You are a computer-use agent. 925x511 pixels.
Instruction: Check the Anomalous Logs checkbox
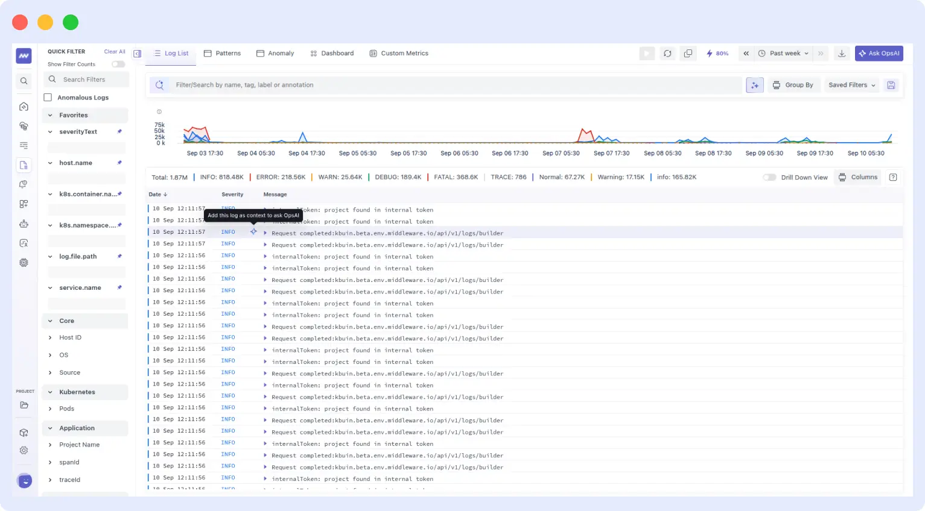pyautogui.click(x=48, y=98)
